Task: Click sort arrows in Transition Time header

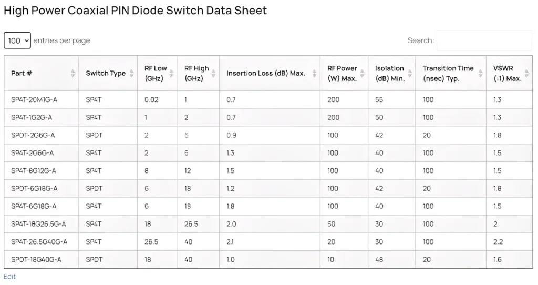Action: pos(480,74)
